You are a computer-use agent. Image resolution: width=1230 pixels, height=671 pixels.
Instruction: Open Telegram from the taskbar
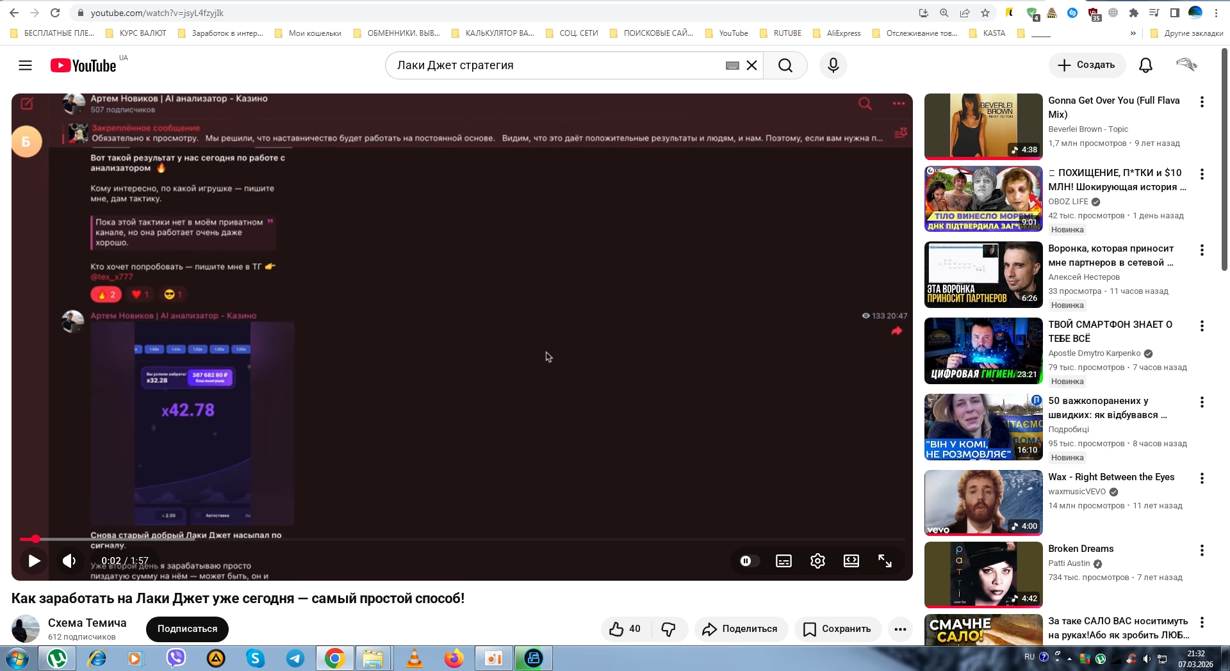(x=295, y=658)
